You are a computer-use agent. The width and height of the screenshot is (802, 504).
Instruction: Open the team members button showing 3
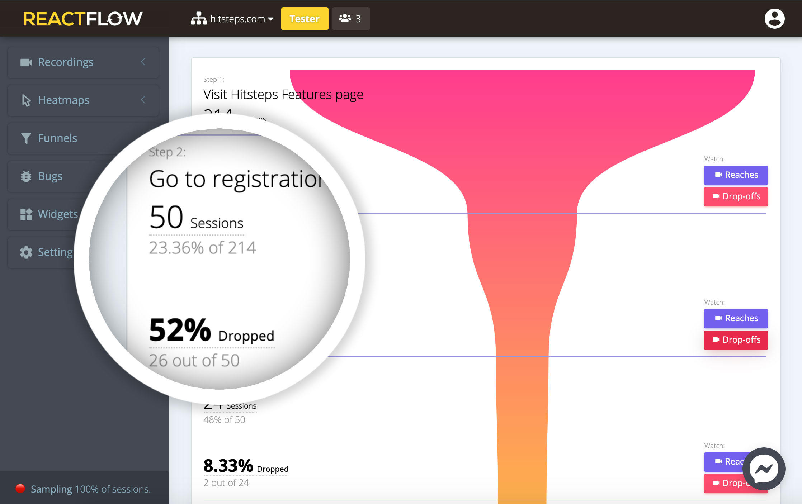[x=351, y=19]
